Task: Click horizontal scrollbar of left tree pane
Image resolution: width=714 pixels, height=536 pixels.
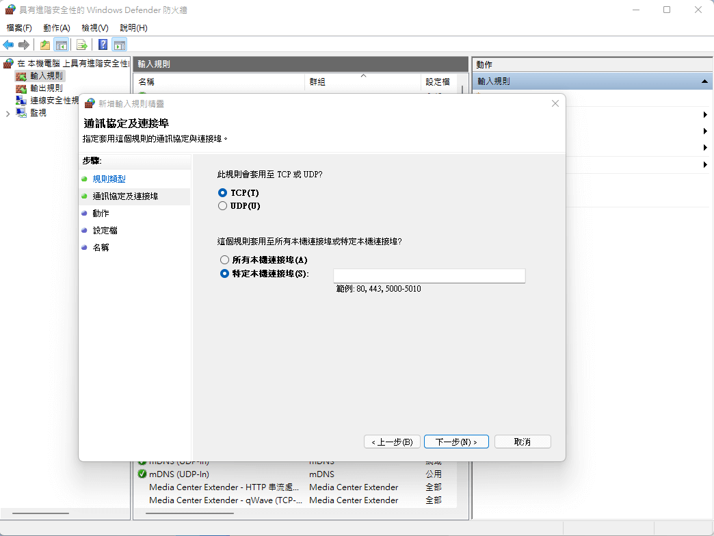Action: [40, 513]
